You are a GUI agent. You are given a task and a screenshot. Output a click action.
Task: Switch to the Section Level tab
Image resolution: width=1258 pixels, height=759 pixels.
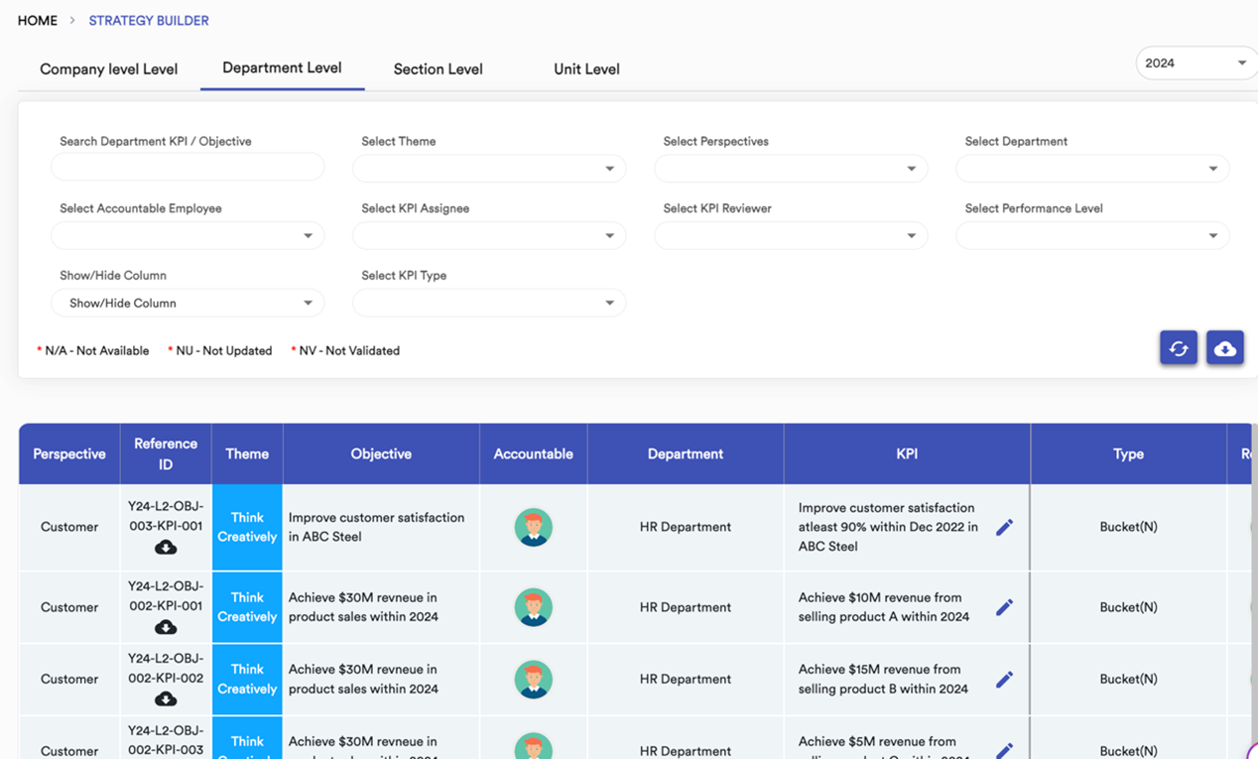(x=438, y=68)
